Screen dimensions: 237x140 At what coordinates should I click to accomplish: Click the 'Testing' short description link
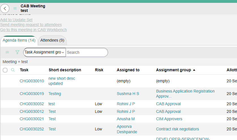(55, 94)
